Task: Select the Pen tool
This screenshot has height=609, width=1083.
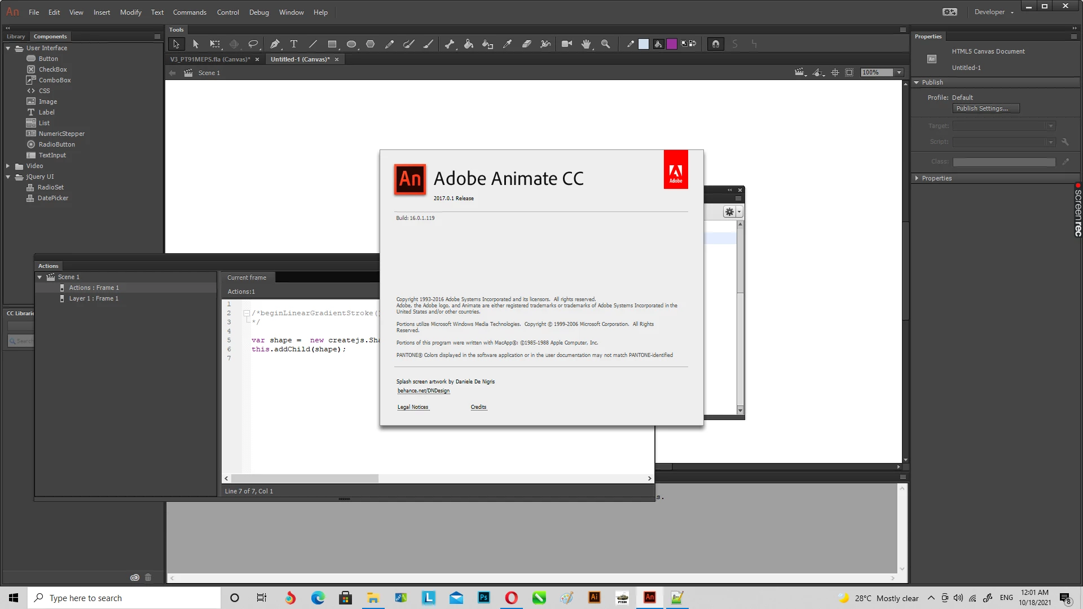Action: 275,44
